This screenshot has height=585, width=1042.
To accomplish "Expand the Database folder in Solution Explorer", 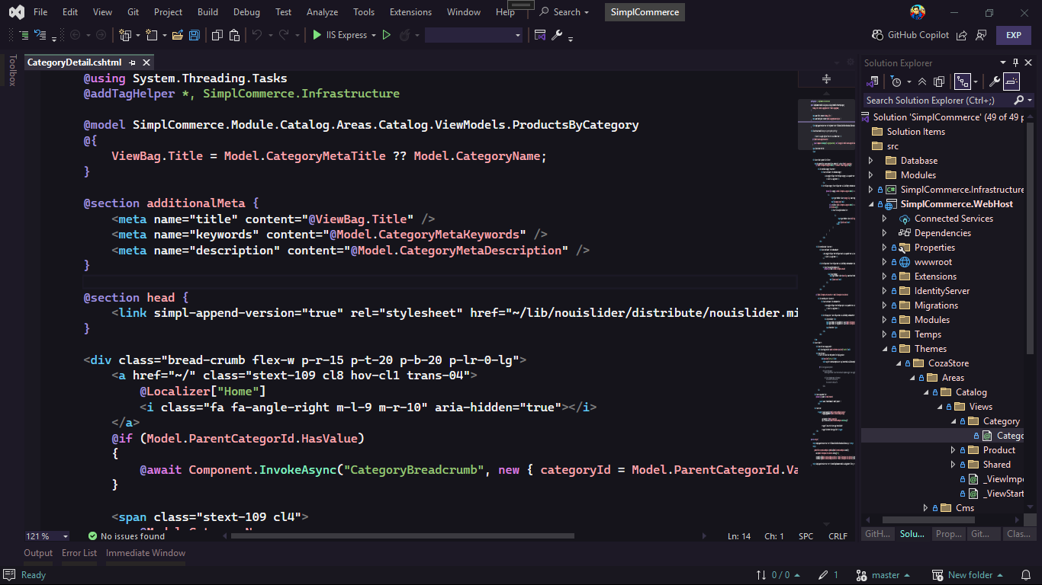I will coord(871,161).
